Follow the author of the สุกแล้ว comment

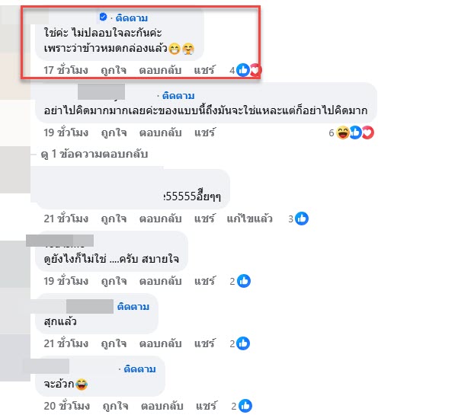point(133,307)
